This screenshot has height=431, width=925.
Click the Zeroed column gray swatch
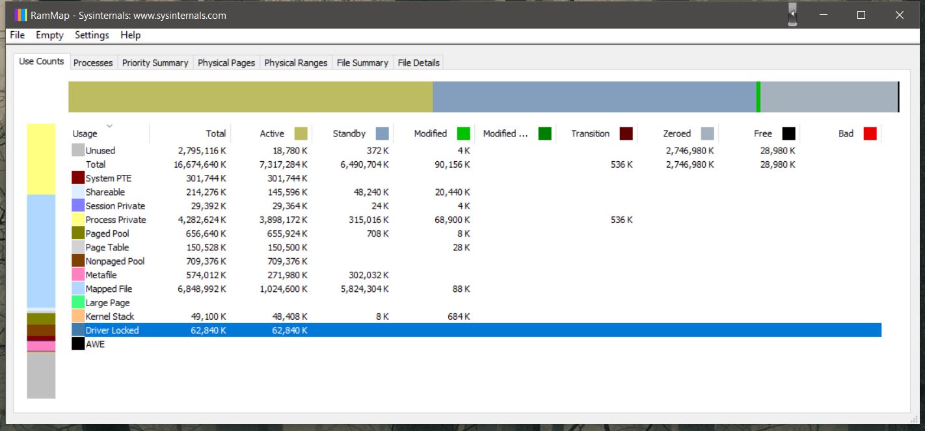(708, 133)
